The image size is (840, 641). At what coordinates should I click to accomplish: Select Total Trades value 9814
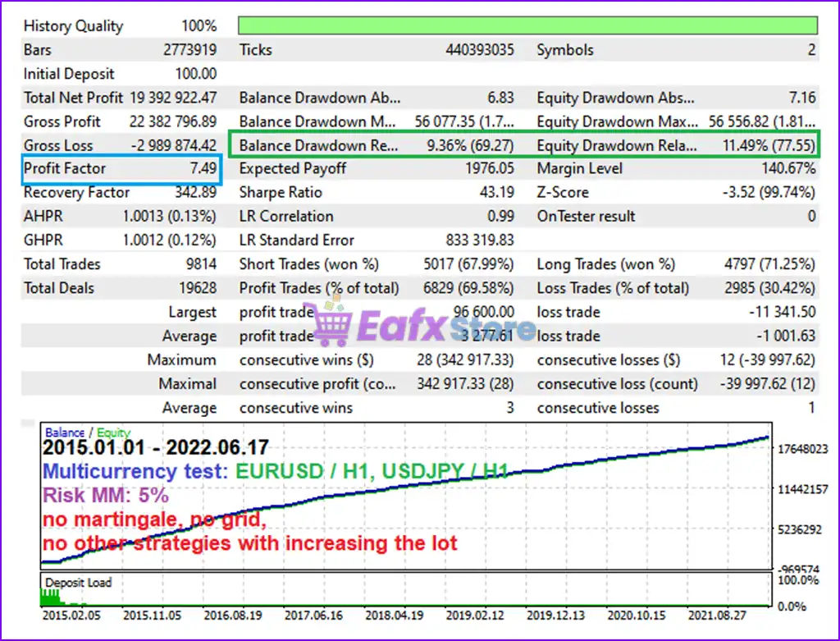202,263
